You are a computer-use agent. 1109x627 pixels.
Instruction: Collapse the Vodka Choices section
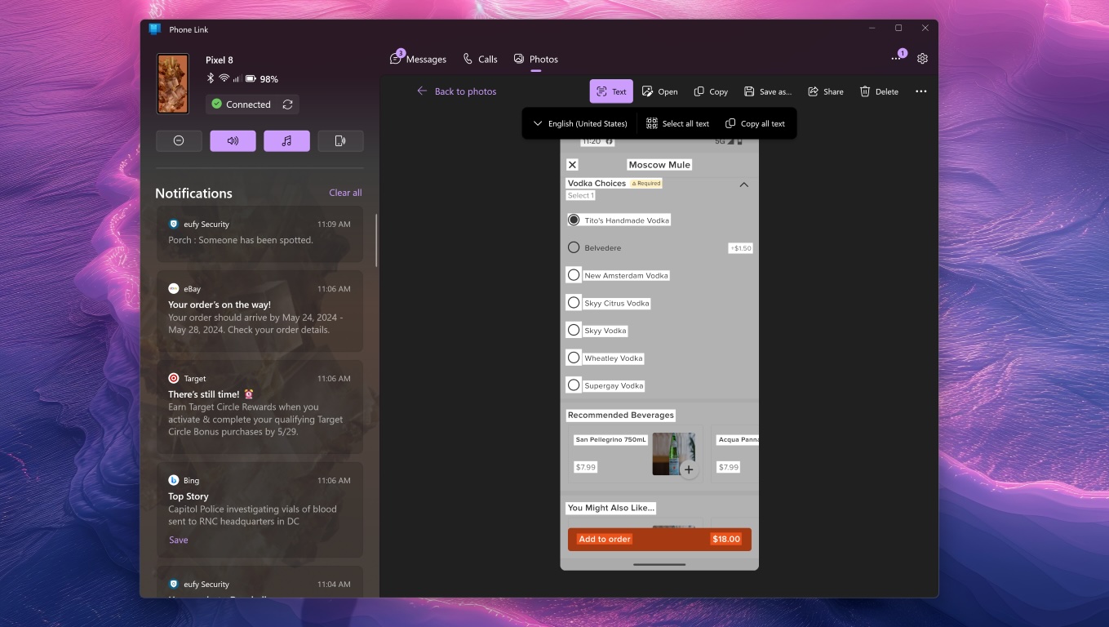coord(743,185)
